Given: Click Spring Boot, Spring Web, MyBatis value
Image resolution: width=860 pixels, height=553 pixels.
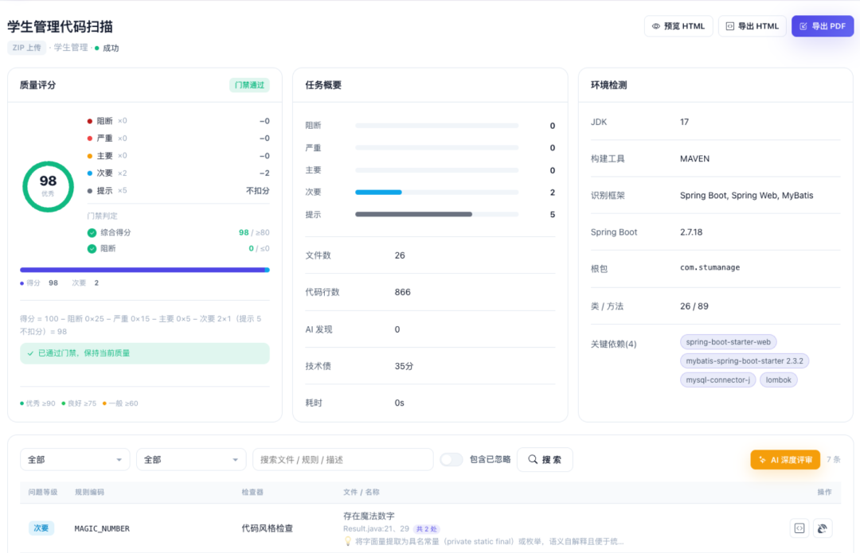Looking at the screenshot, I should (x=746, y=196).
